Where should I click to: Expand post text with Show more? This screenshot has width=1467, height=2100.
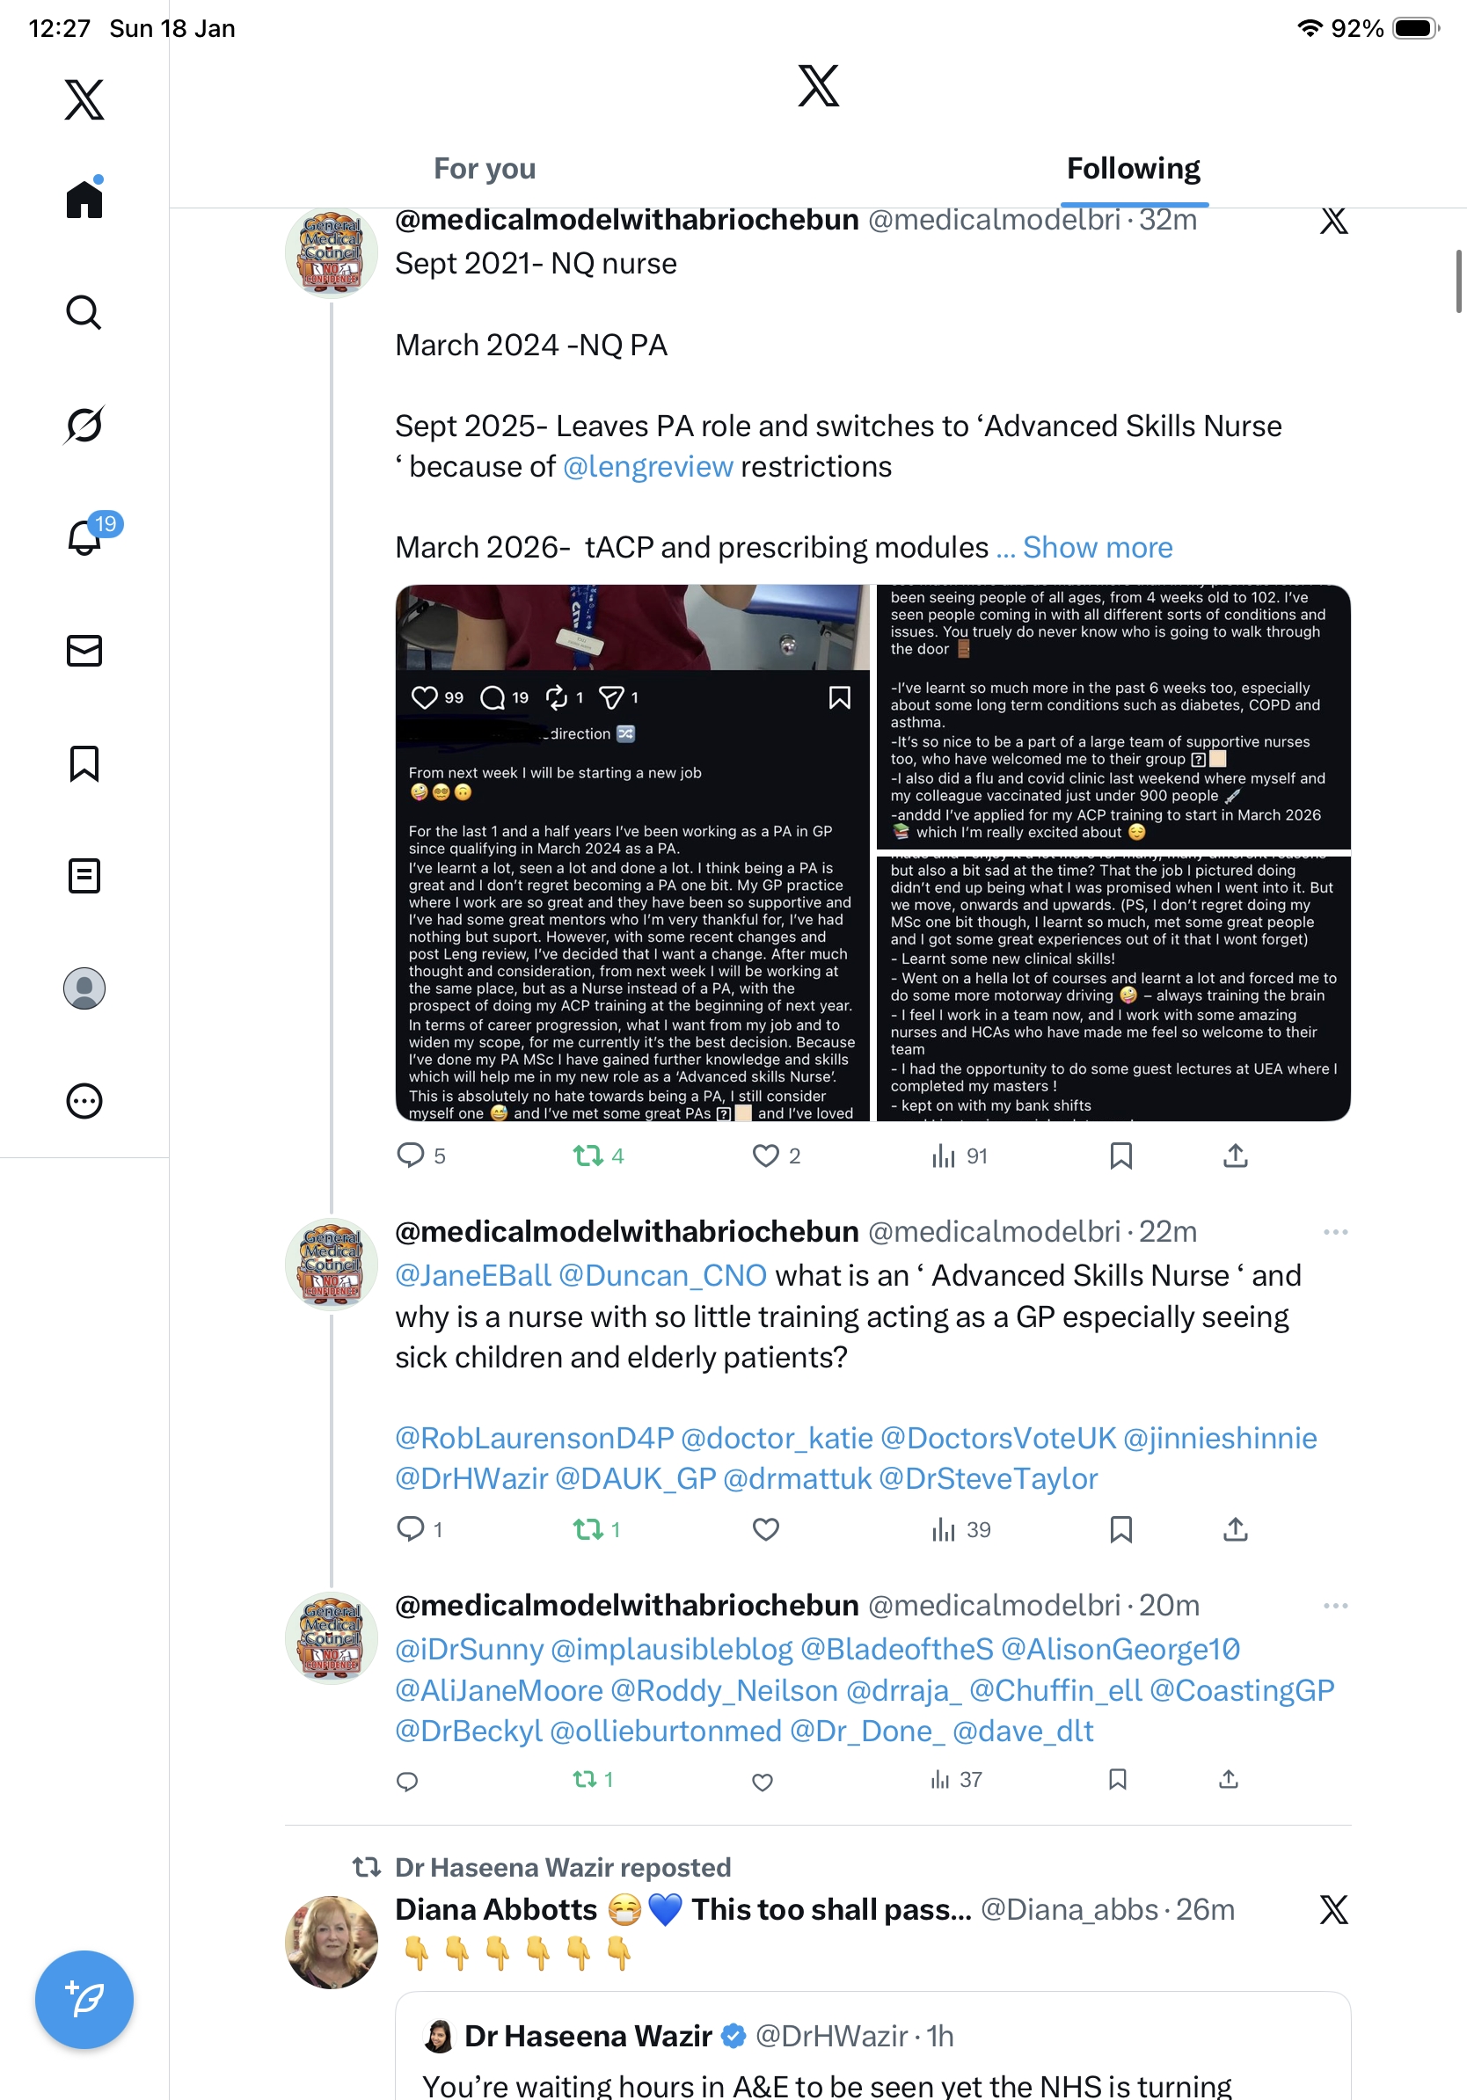click(1098, 547)
